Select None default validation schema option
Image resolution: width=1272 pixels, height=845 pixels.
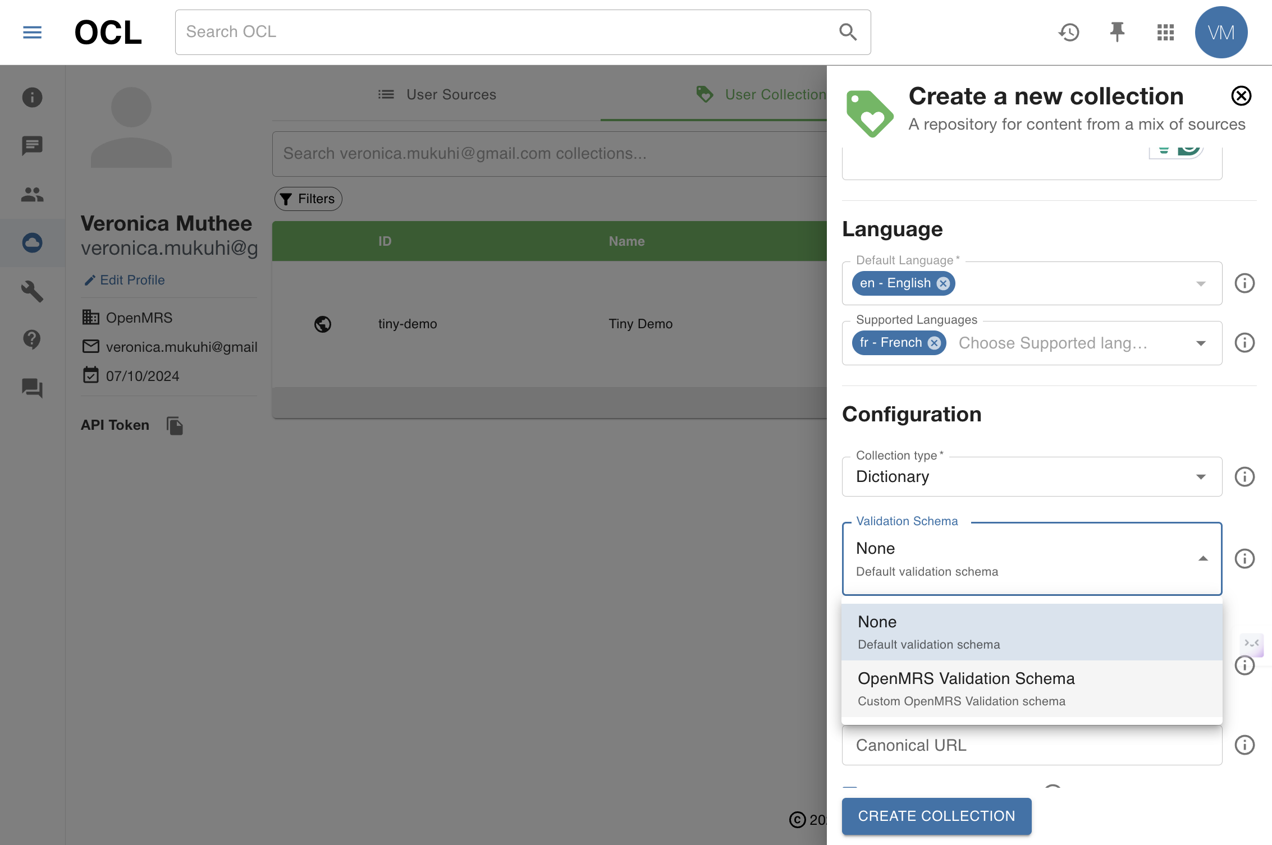click(1032, 632)
